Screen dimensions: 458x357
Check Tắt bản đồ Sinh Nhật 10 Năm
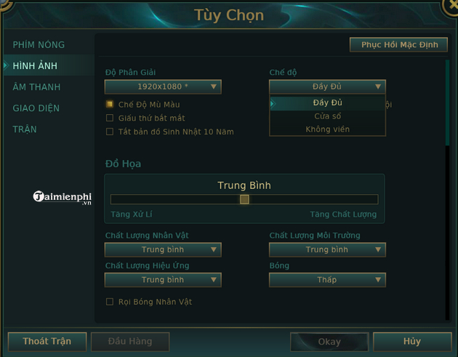(110, 132)
